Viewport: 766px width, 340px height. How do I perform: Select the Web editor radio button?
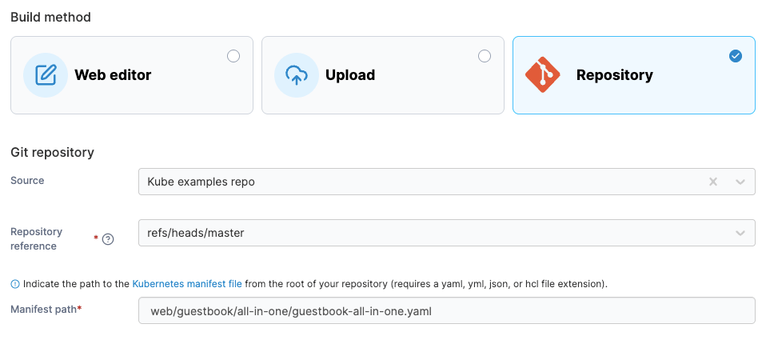pyautogui.click(x=233, y=56)
